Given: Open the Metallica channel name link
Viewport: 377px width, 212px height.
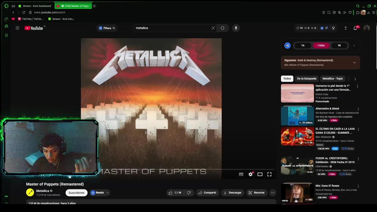Looking at the screenshot, I should (x=43, y=191).
